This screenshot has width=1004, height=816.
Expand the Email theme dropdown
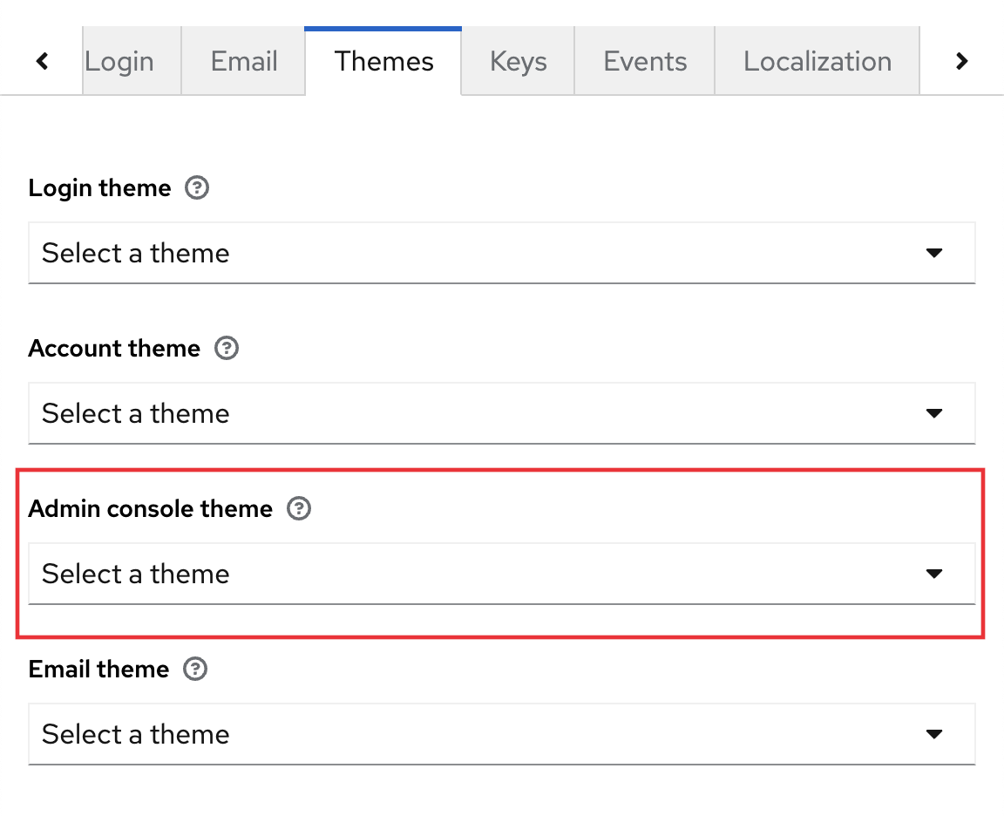click(501, 734)
